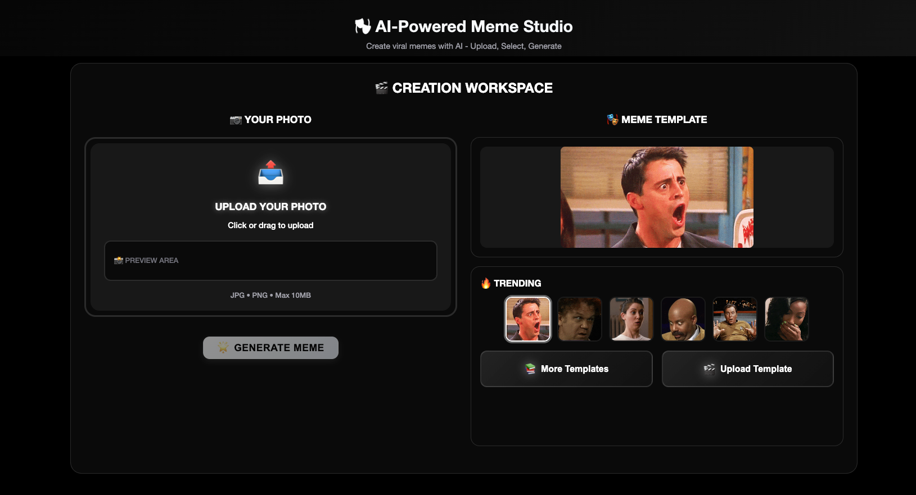Image resolution: width=916 pixels, height=495 pixels.
Task: Click the clapperboard icon in Upload Template
Action: click(710, 369)
